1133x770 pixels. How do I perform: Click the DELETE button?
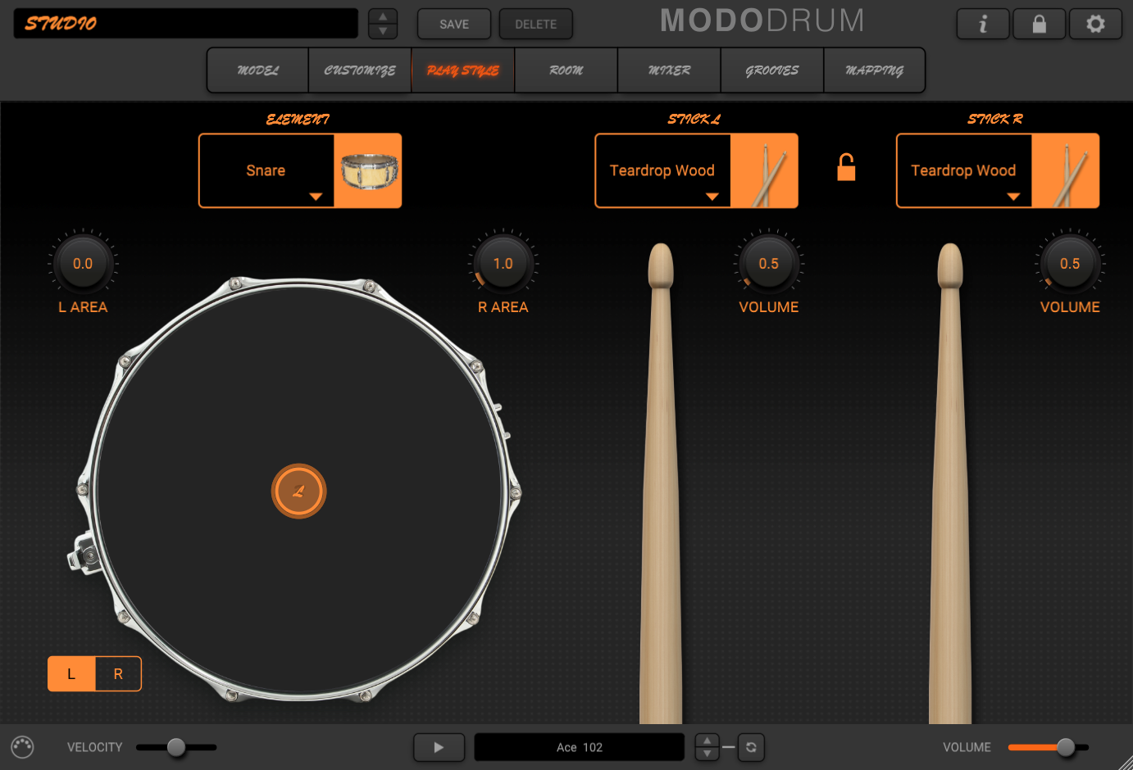coord(536,25)
